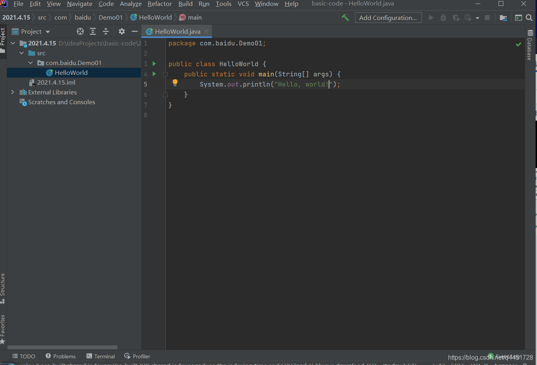
Task: Click Run Anything icon right of Project Structure
Action: pyautogui.click(x=519, y=18)
